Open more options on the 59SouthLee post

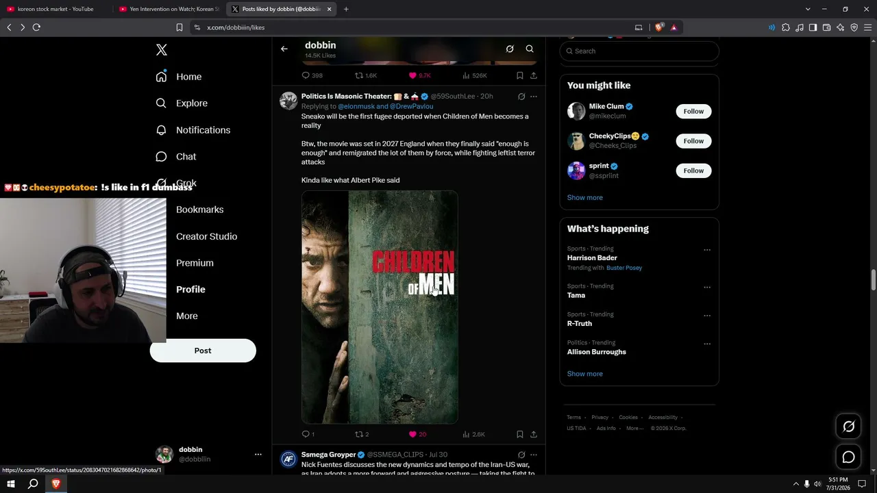(534, 97)
